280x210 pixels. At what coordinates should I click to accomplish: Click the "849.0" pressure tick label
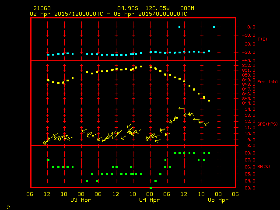(x=249, y=80)
